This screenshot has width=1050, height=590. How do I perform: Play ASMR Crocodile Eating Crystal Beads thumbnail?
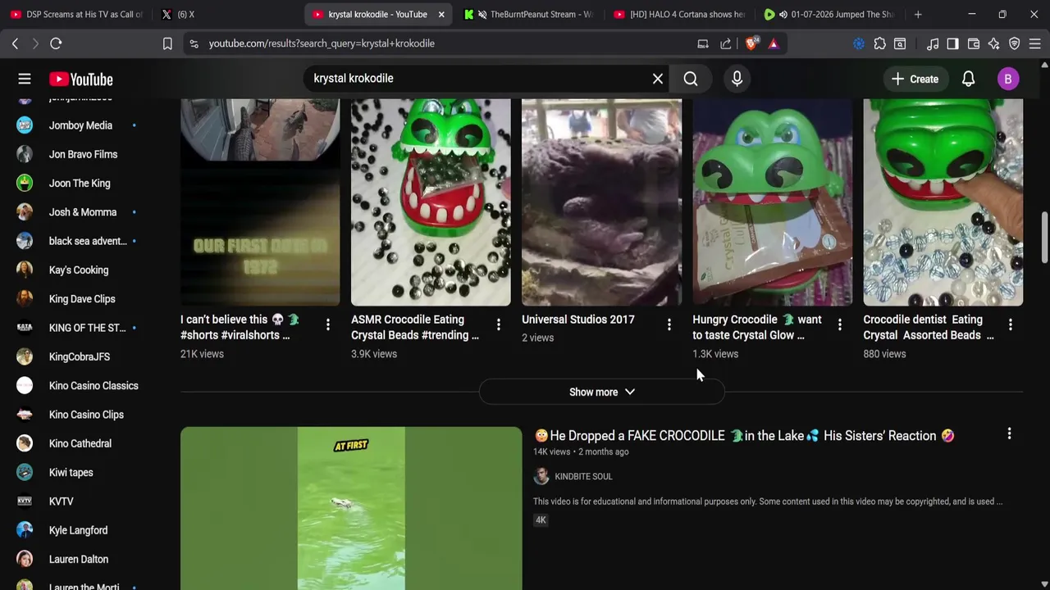[x=431, y=202]
